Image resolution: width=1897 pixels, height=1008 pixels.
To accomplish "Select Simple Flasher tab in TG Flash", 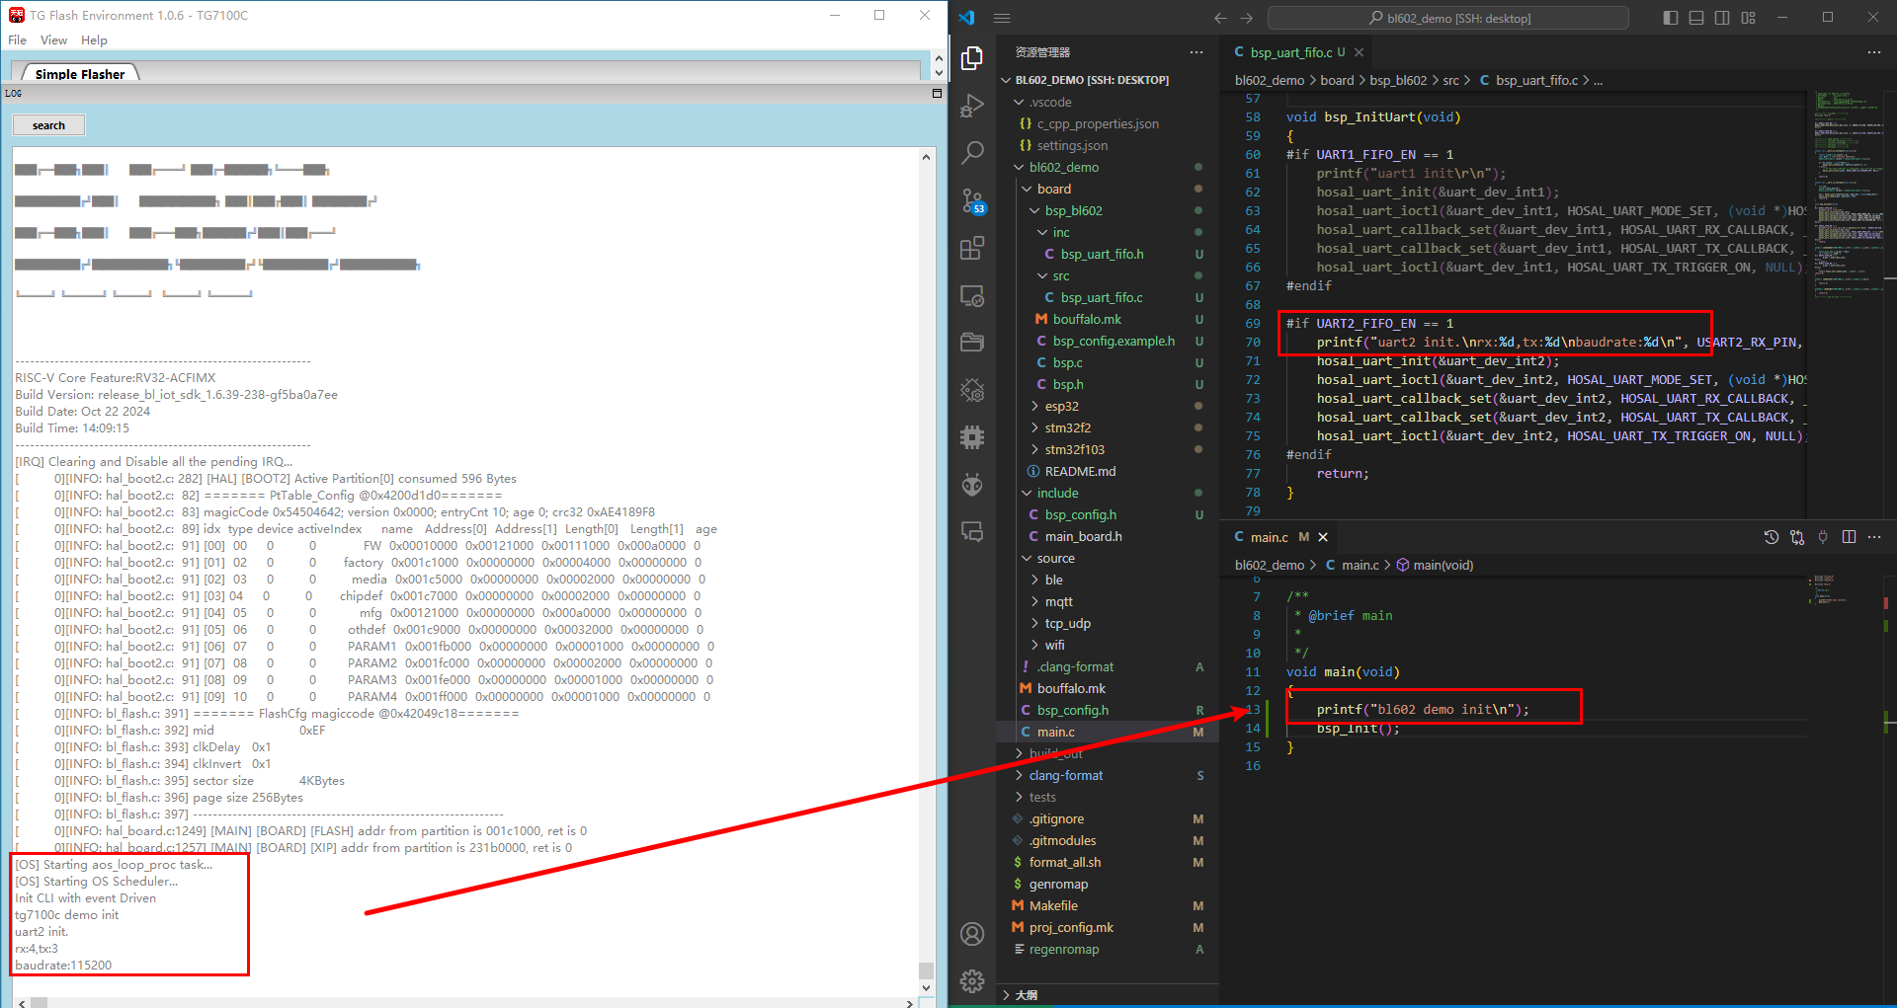I will click(x=80, y=74).
